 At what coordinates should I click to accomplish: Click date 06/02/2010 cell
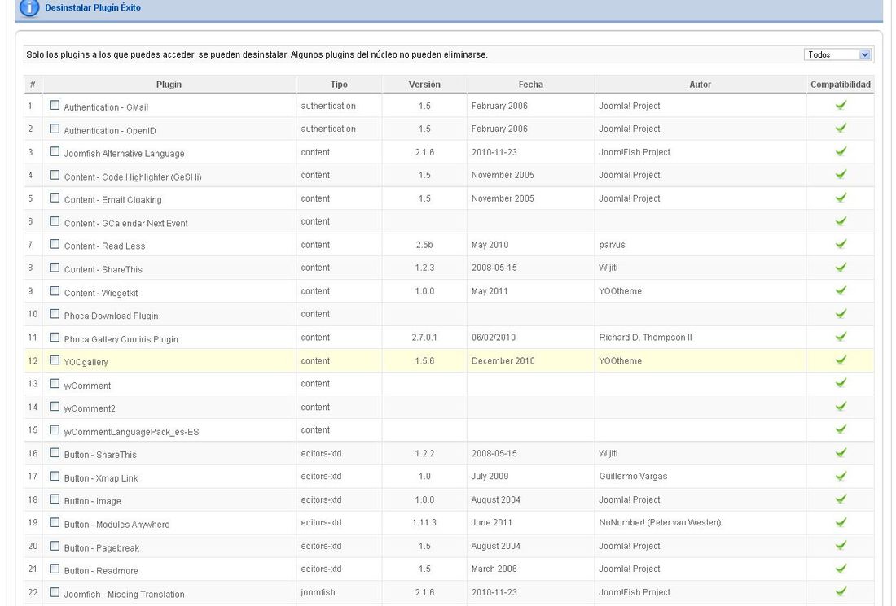pyautogui.click(x=494, y=338)
